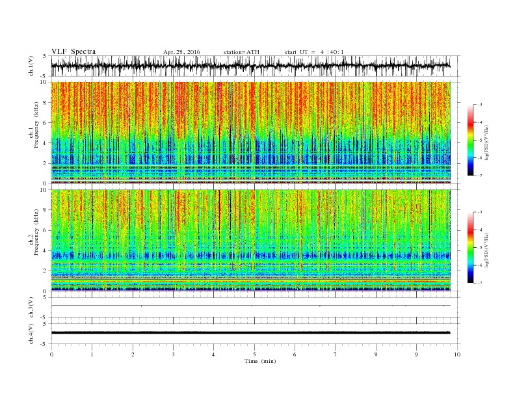The width and height of the screenshot is (515, 398).
Task: Click tick label "7" on the Time axis
Action: tap(336, 354)
